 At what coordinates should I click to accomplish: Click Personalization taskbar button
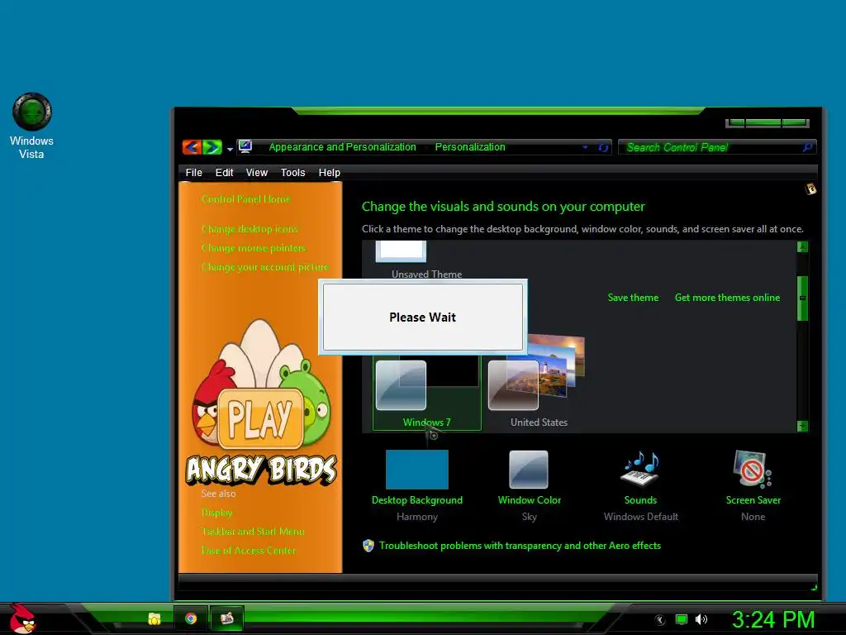click(226, 618)
